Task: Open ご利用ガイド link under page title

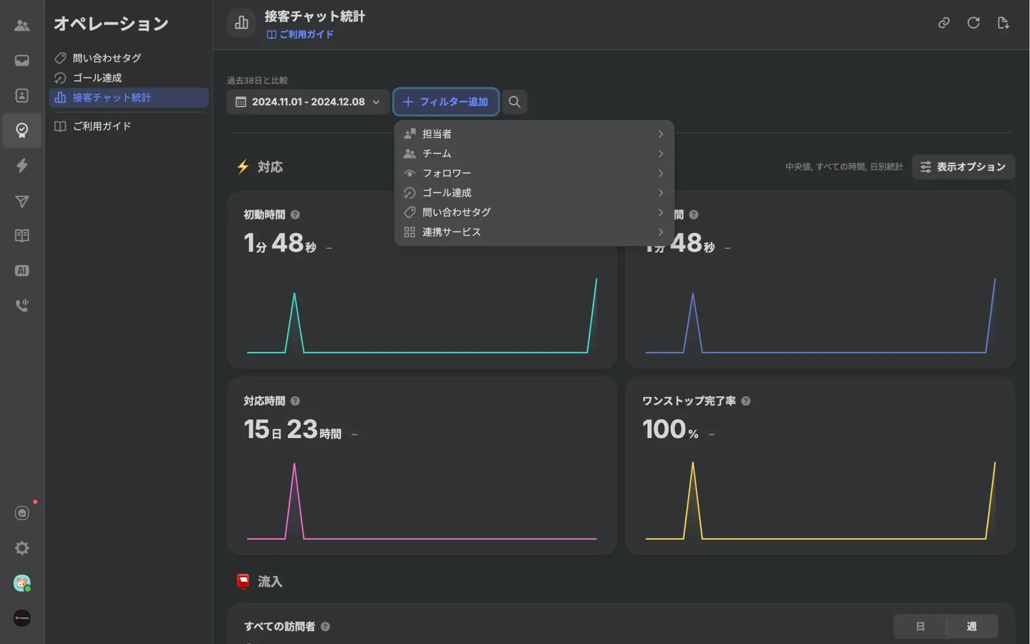Action: pos(300,35)
